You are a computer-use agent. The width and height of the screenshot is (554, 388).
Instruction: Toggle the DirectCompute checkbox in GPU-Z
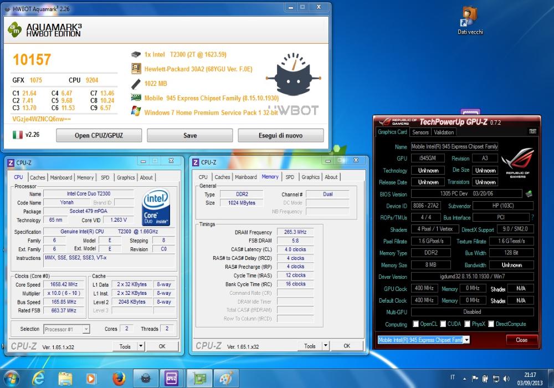click(x=491, y=324)
